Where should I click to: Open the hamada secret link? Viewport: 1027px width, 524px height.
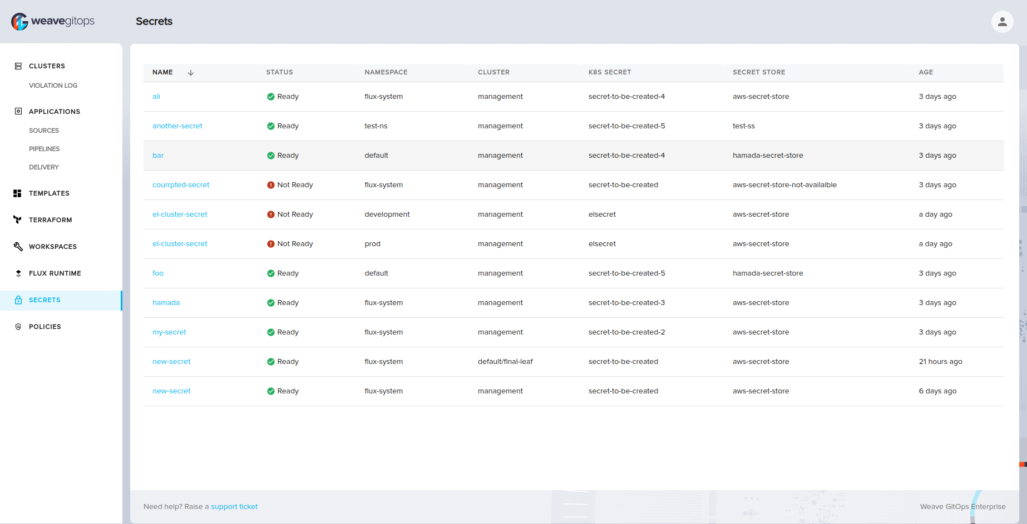[x=166, y=303]
